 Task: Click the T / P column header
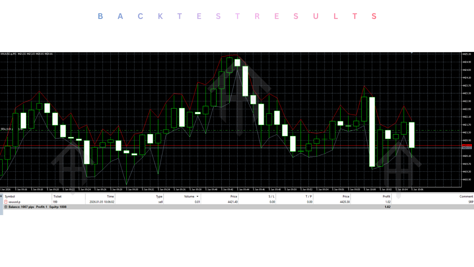[x=308, y=197]
